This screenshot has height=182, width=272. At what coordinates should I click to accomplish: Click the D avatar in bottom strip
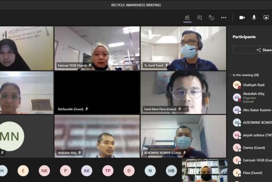[x=129, y=171]
